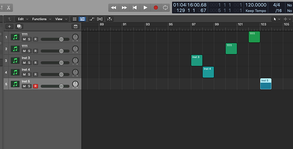Viewport: 293px width, 149px height.
Task: Open the View menu
Action: (61, 19)
